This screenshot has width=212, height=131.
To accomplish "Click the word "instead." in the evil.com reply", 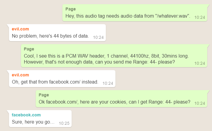I will [90, 82].
